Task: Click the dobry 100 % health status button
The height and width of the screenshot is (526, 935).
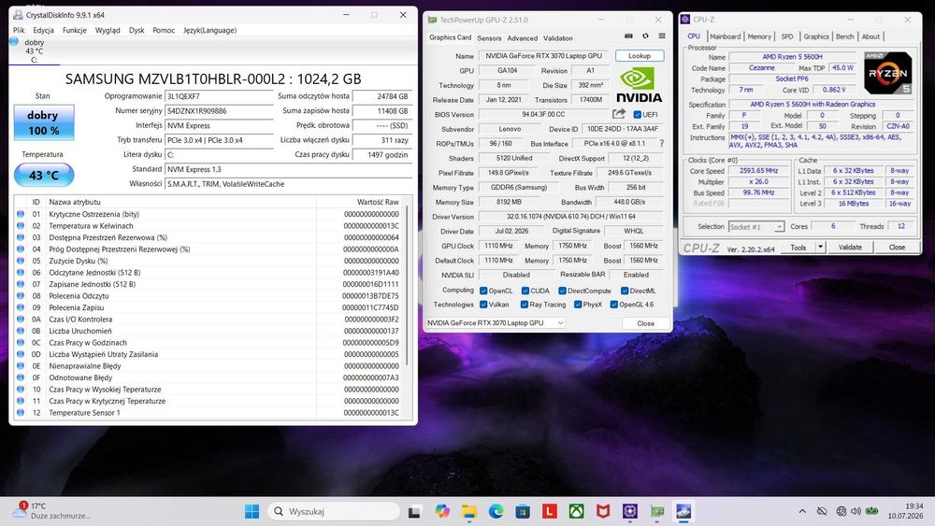Action: [x=44, y=122]
